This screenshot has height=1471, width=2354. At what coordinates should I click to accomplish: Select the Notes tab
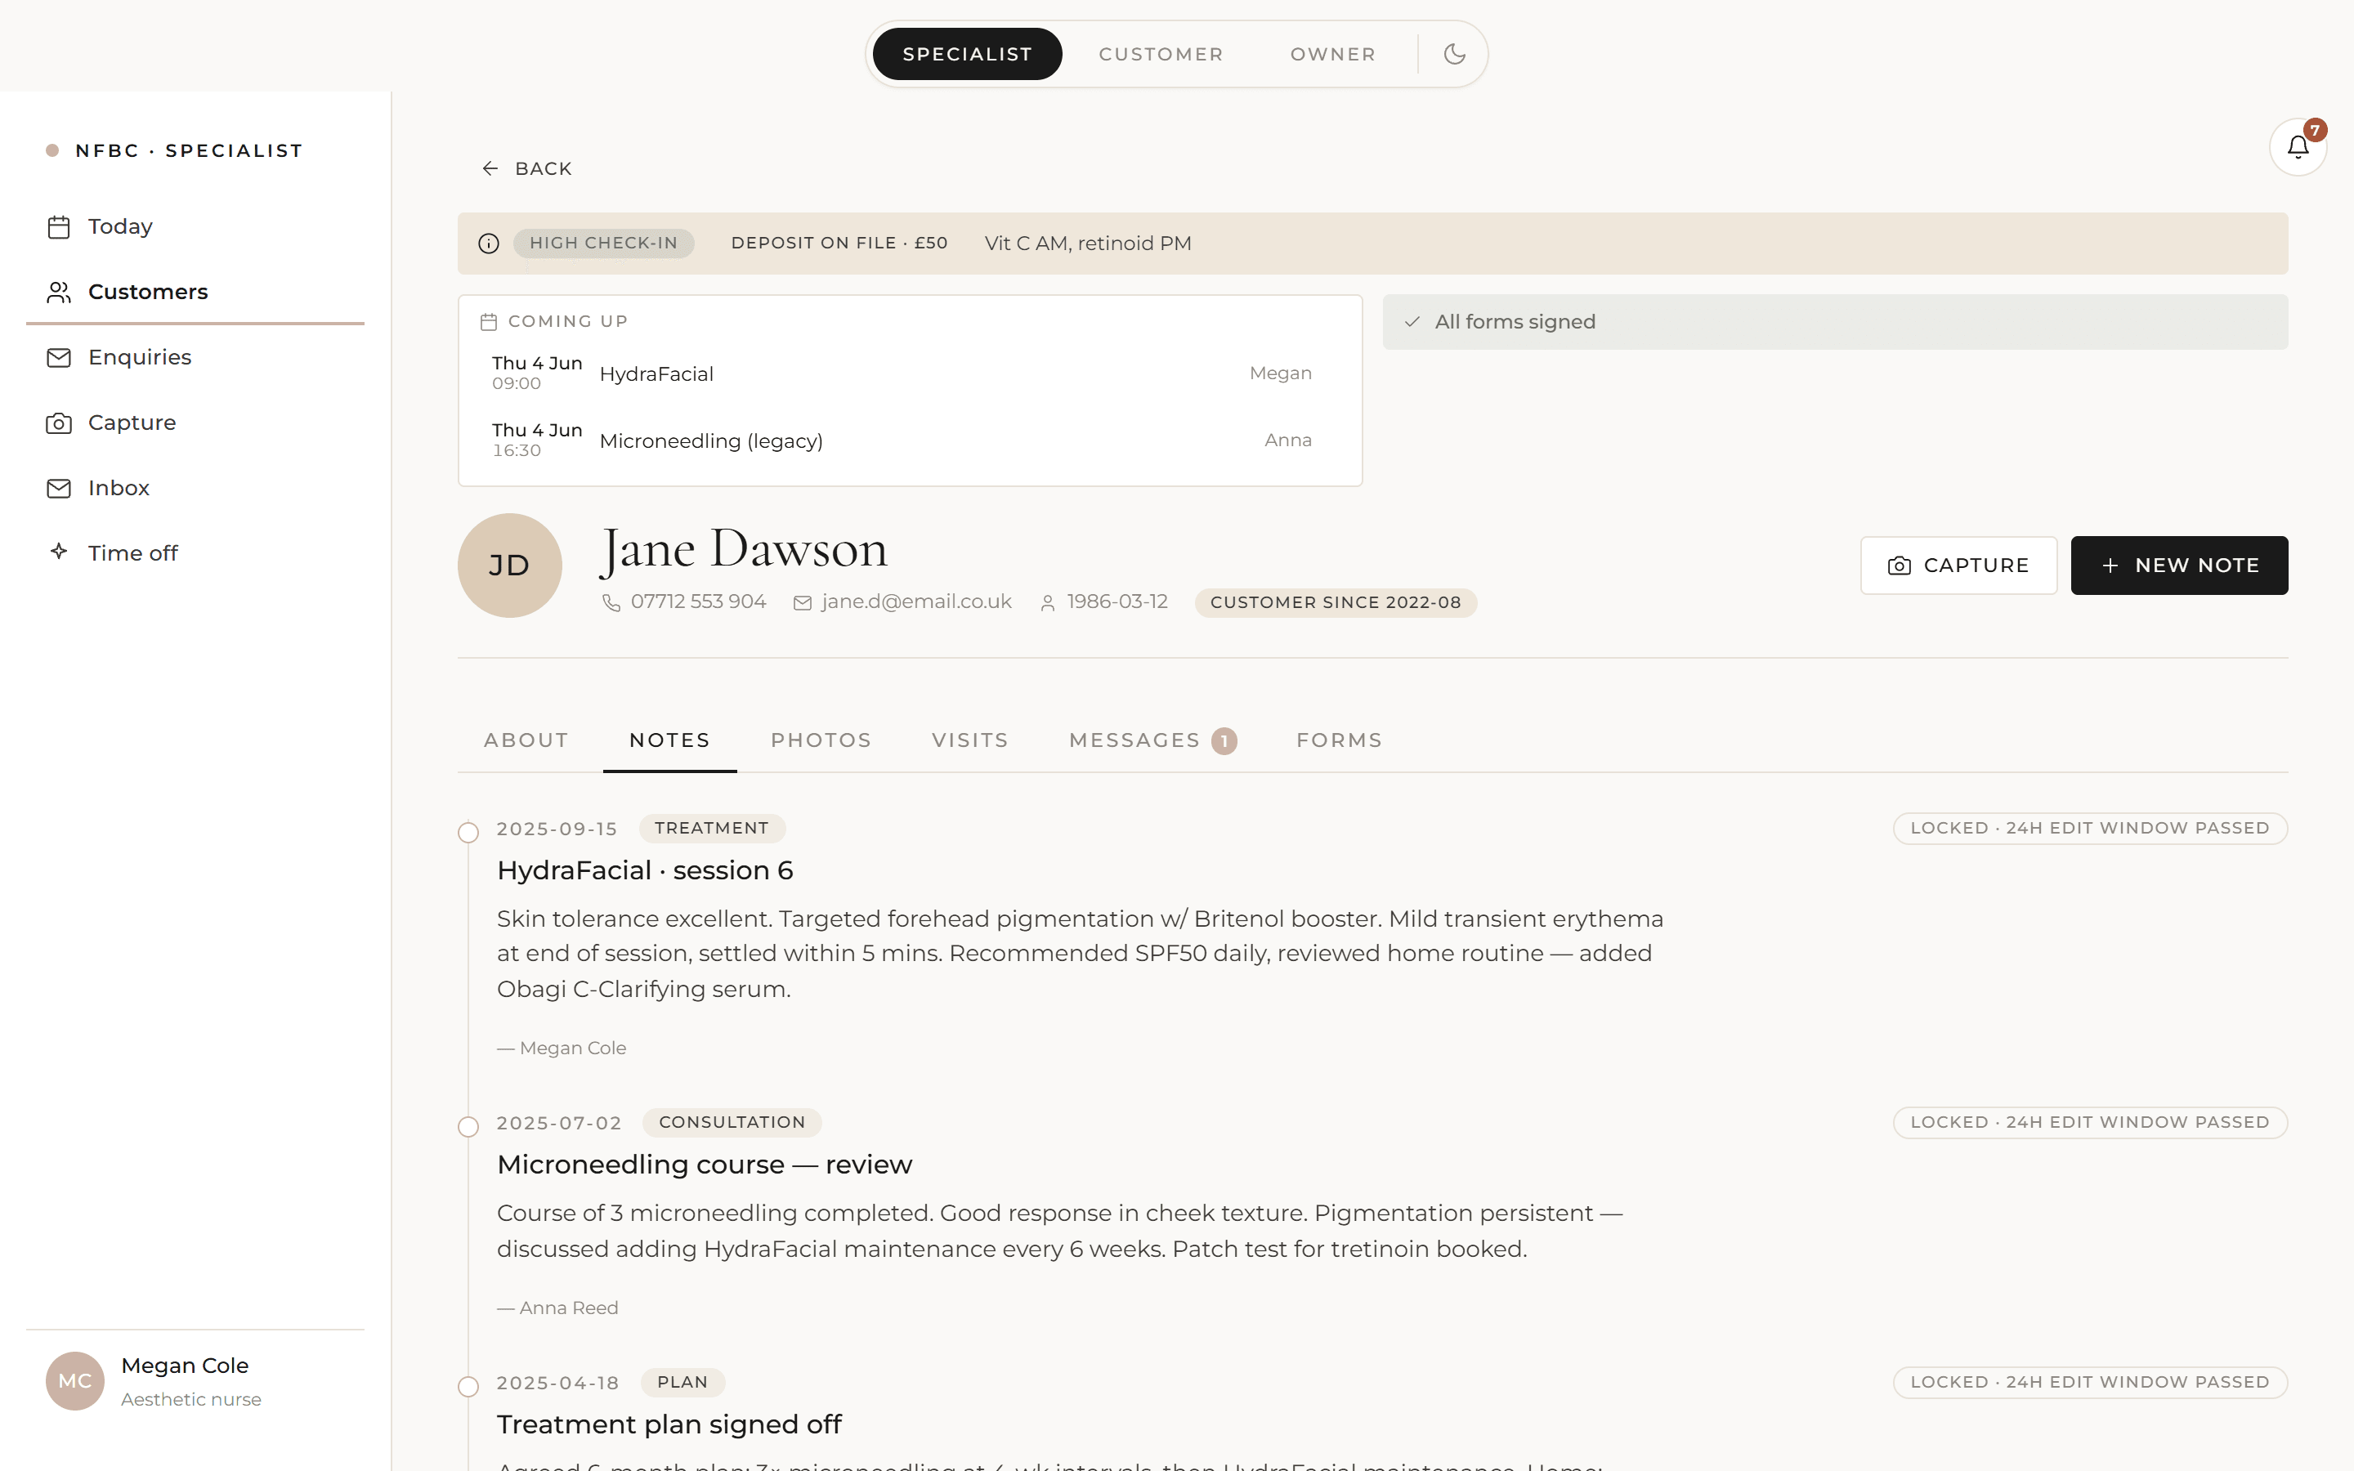coord(669,740)
